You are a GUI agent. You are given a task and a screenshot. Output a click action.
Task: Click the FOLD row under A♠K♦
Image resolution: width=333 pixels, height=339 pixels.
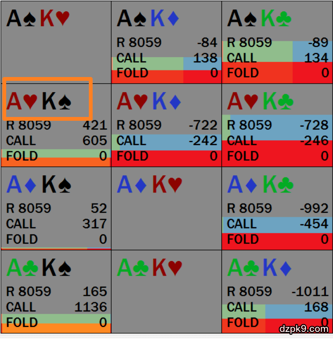(166, 74)
